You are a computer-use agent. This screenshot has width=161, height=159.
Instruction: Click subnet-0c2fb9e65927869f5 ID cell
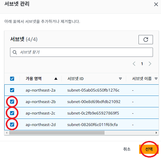coord(93,113)
